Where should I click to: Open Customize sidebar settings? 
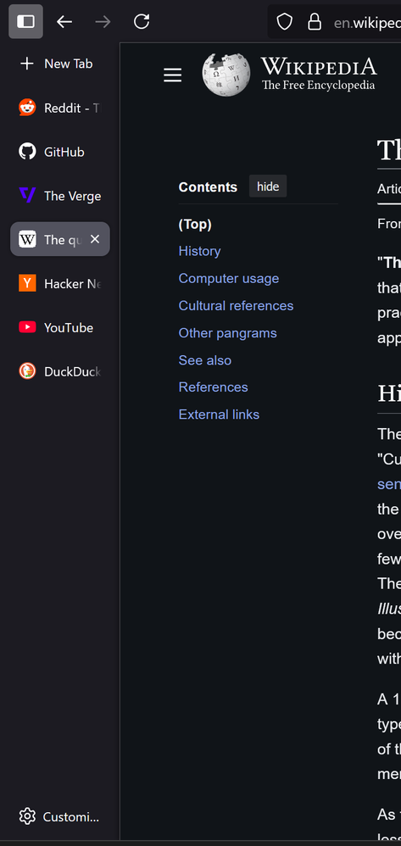pyautogui.click(x=59, y=817)
